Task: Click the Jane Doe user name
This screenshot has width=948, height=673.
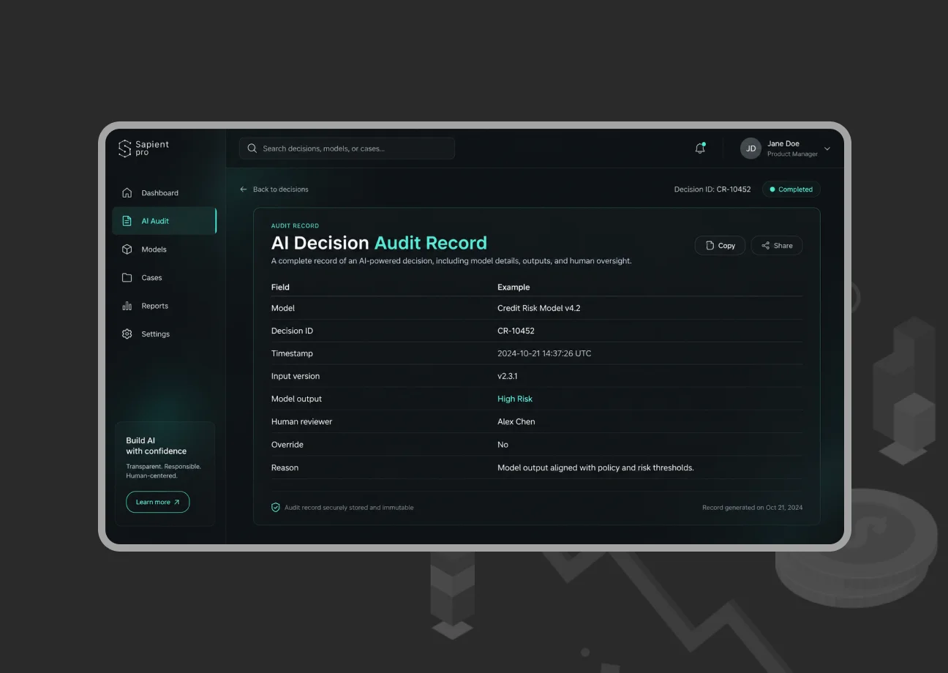Action: 783,143
